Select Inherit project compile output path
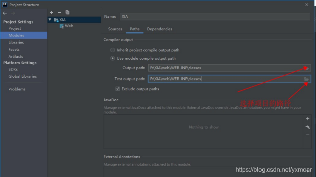This screenshot has width=316, height=177. pyautogui.click(x=113, y=50)
